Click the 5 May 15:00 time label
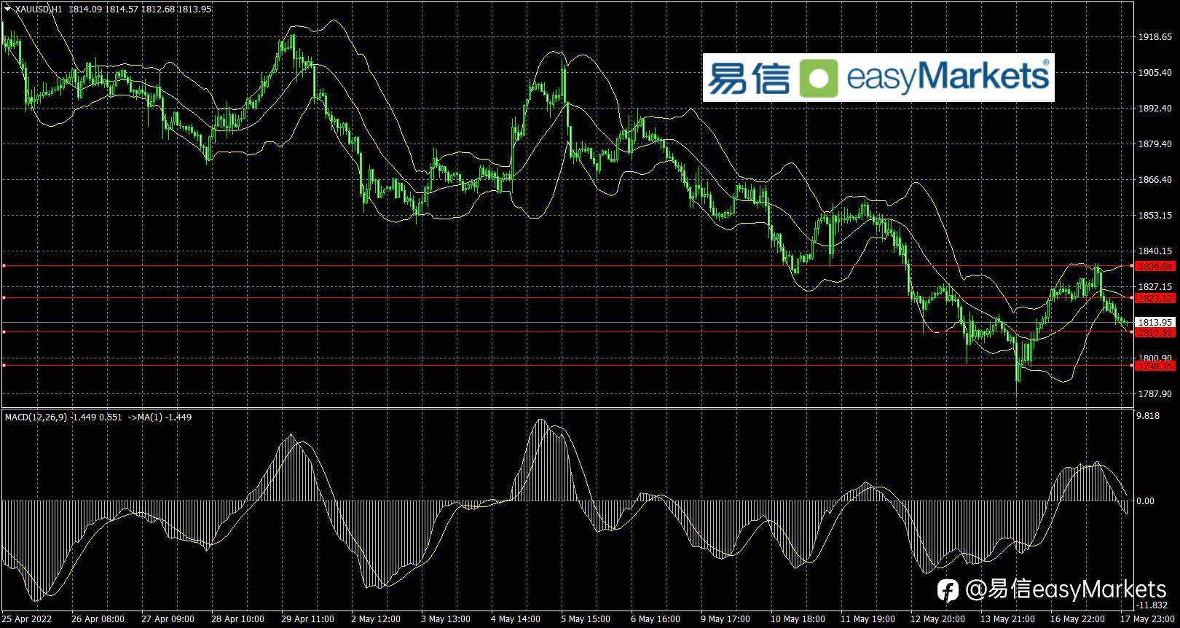1180x628 pixels. (x=586, y=619)
